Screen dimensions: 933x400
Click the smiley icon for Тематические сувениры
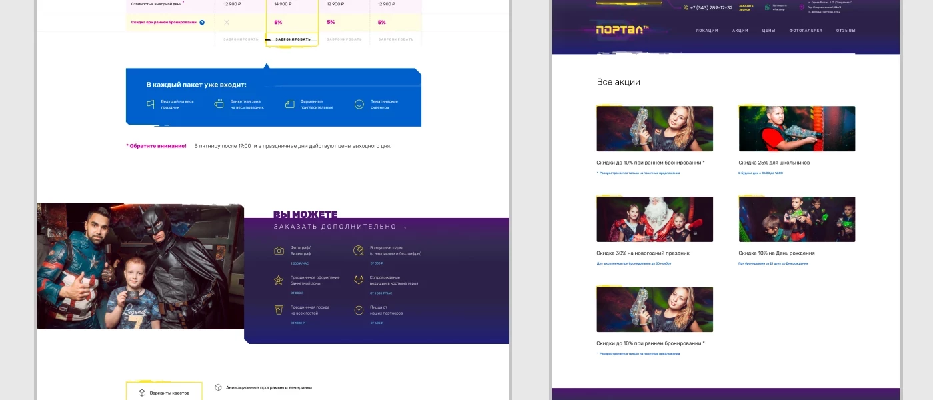(x=359, y=105)
